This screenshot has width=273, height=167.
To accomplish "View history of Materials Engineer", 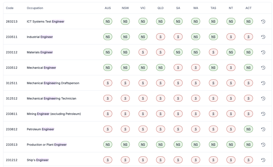I will point(263,52).
